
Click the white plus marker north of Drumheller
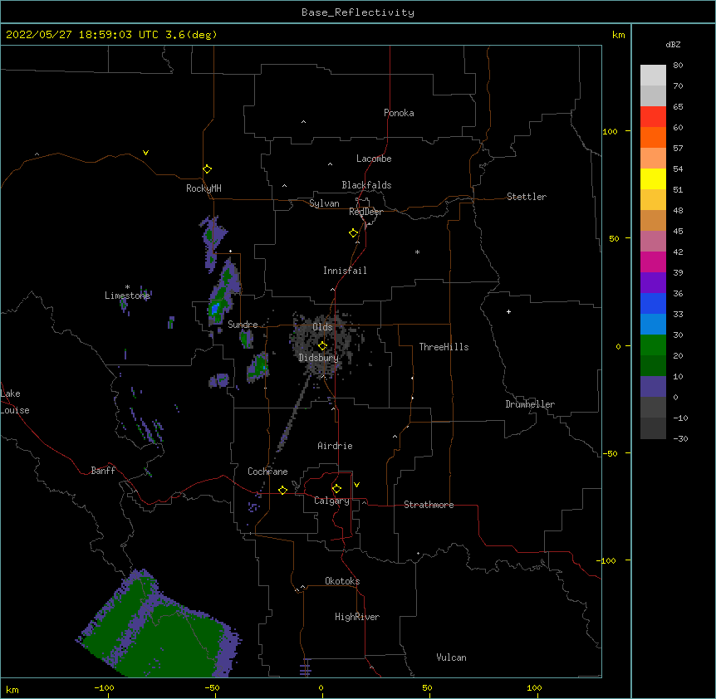click(508, 311)
